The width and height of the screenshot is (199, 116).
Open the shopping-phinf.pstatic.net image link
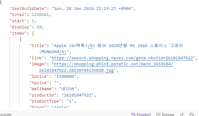(x=106, y=67)
